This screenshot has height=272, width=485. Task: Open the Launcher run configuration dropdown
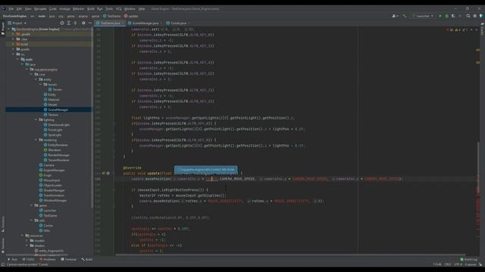tap(423, 16)
